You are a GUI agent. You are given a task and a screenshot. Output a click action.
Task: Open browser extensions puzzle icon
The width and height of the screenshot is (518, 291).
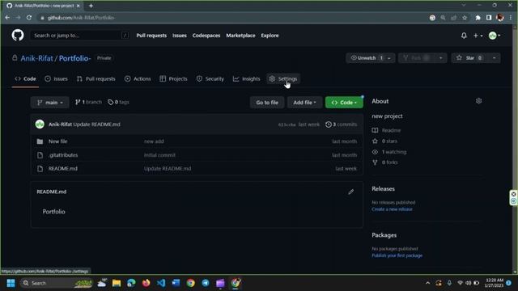pyautogui.click(x=478, y=18)
